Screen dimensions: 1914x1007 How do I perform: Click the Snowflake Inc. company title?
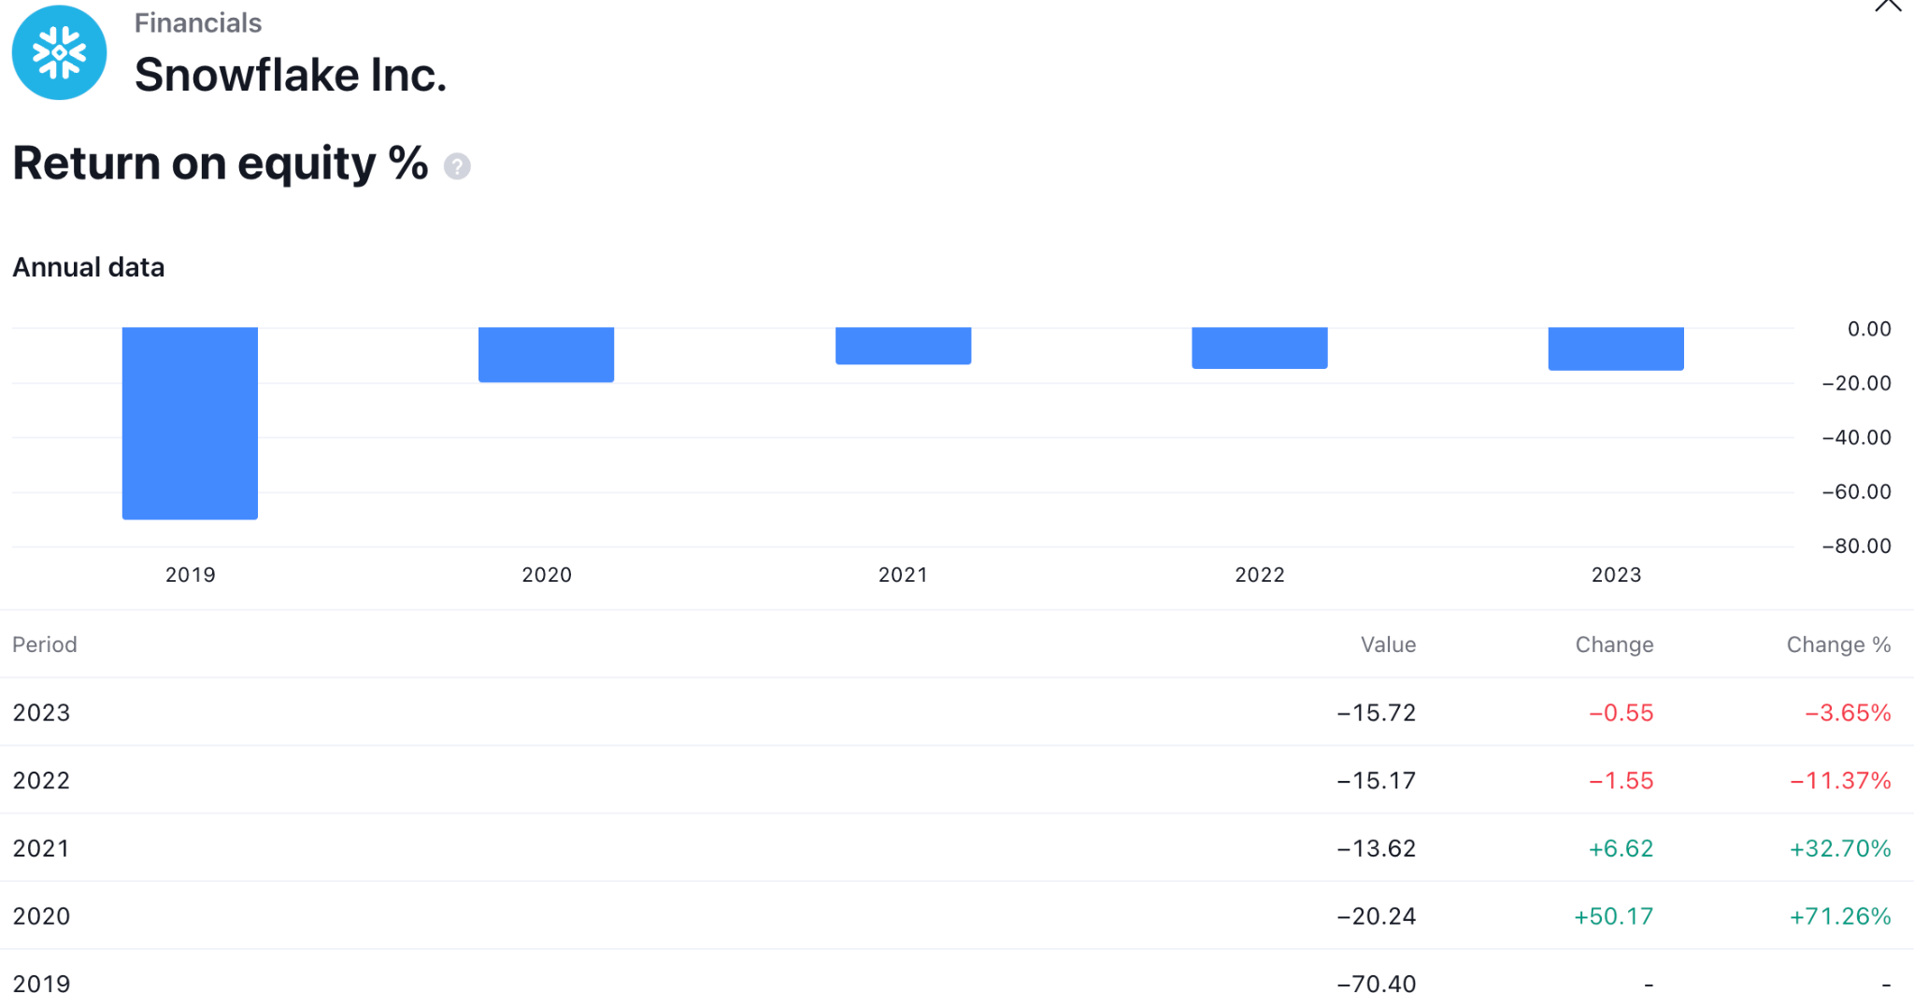click(291, 75)
